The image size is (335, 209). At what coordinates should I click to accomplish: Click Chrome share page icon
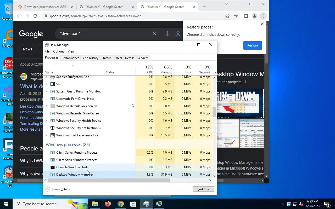click(227, 16)
